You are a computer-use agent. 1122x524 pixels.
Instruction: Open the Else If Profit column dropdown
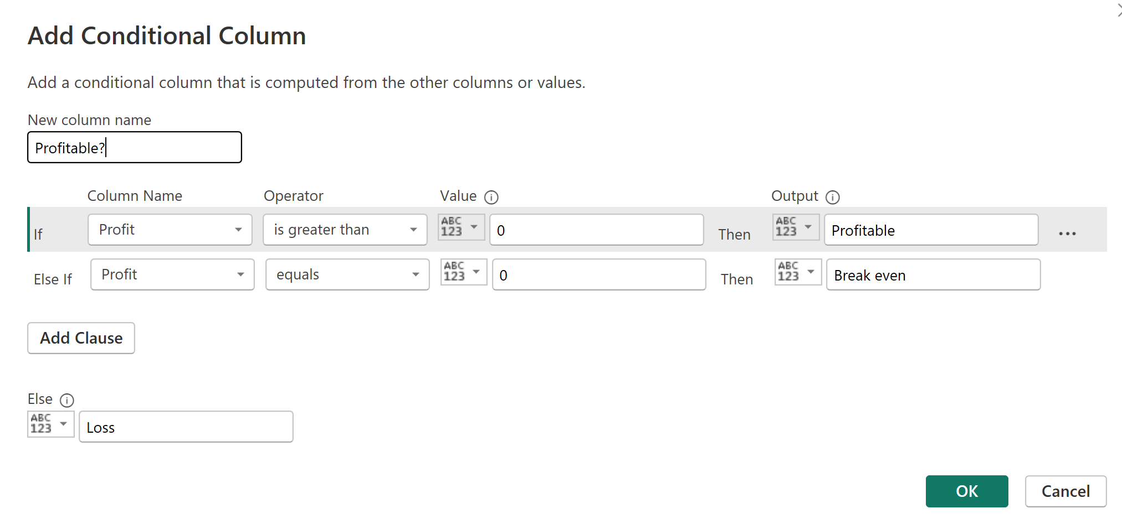172,274
